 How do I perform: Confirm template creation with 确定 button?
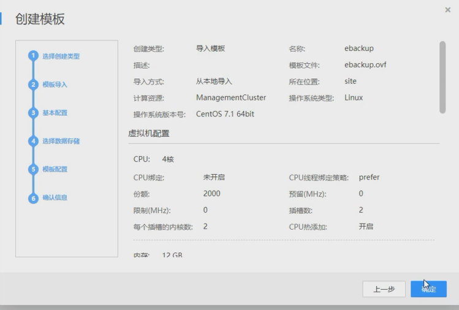428,289
